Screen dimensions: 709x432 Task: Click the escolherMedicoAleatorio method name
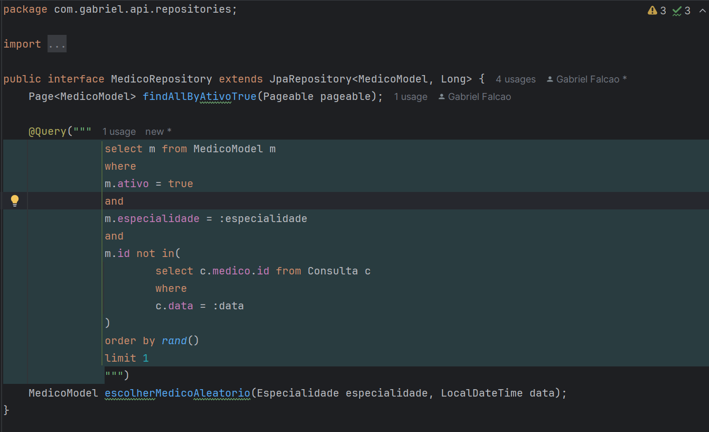click(x=178, y=393)
